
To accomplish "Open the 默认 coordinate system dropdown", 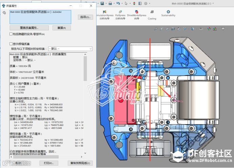I will click(70, 49).
